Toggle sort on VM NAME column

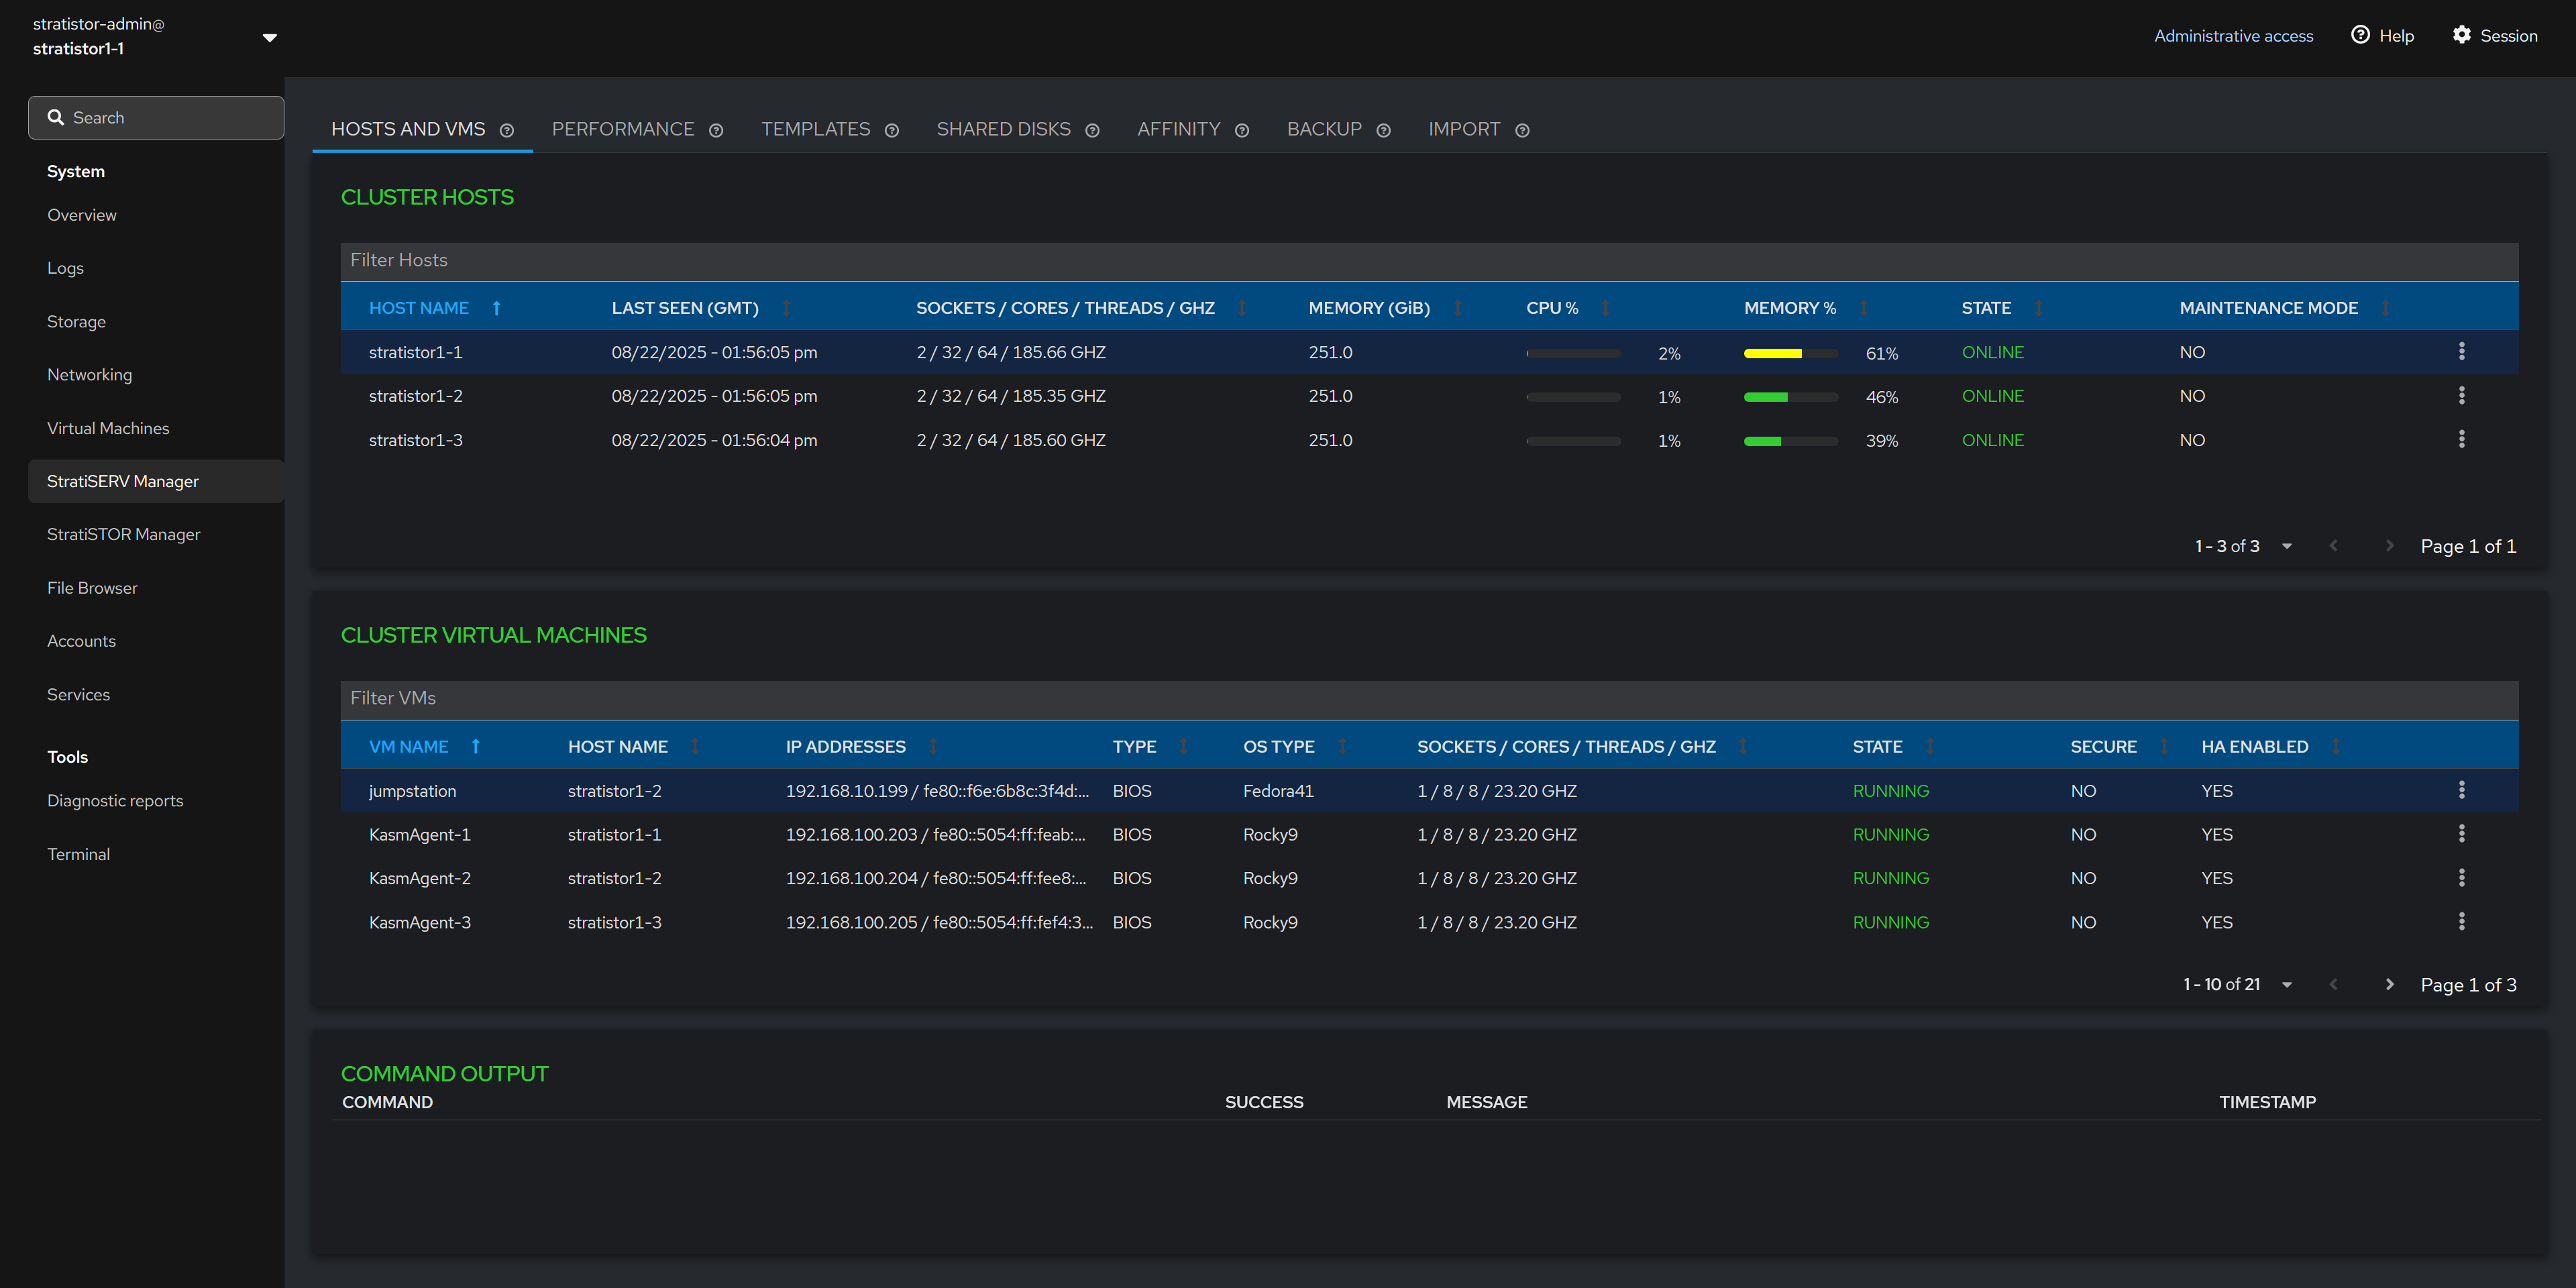[476, 746]
